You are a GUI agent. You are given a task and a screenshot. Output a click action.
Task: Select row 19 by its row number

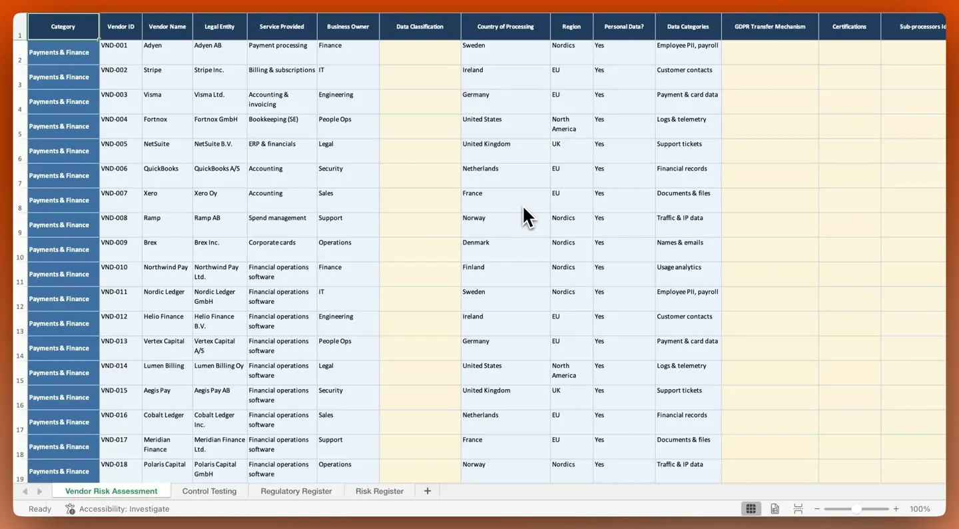20,472
